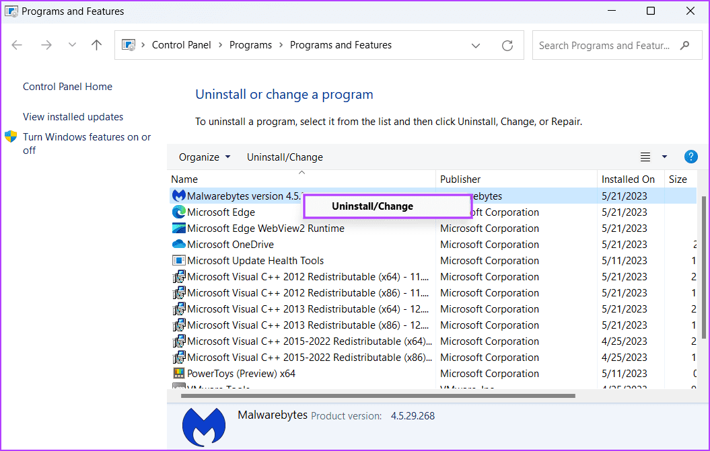The width and height of the screenshot is (710, 451).
Task: Open the Control Panel Home link
Action: coord(67,87)
